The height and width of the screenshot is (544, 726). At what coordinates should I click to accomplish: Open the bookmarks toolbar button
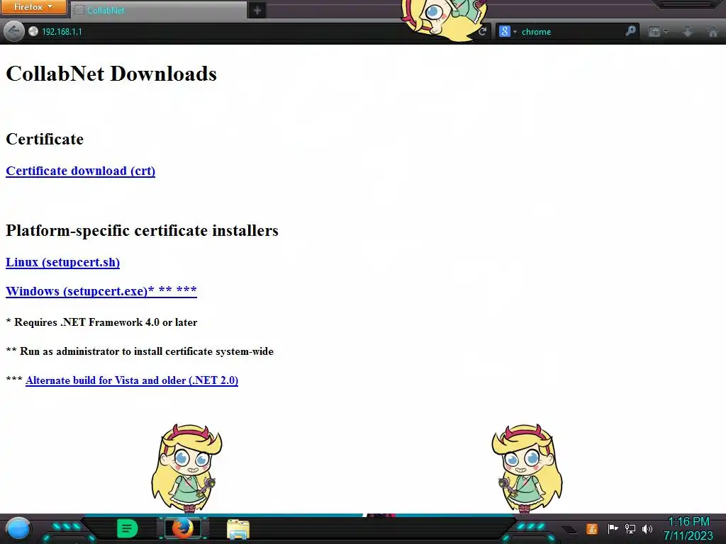pos(654,31)
